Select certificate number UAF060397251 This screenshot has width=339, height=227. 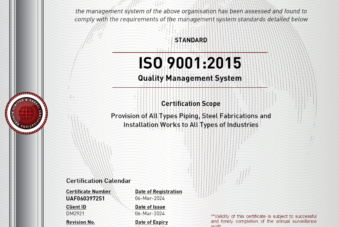coord(86,199)
